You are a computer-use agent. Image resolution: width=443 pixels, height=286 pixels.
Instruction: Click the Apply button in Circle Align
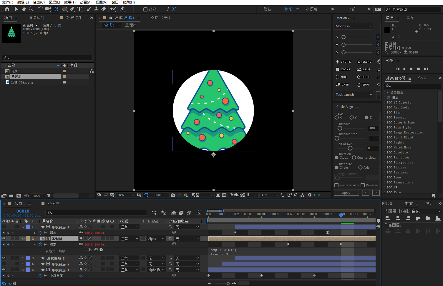coord(346,193)
